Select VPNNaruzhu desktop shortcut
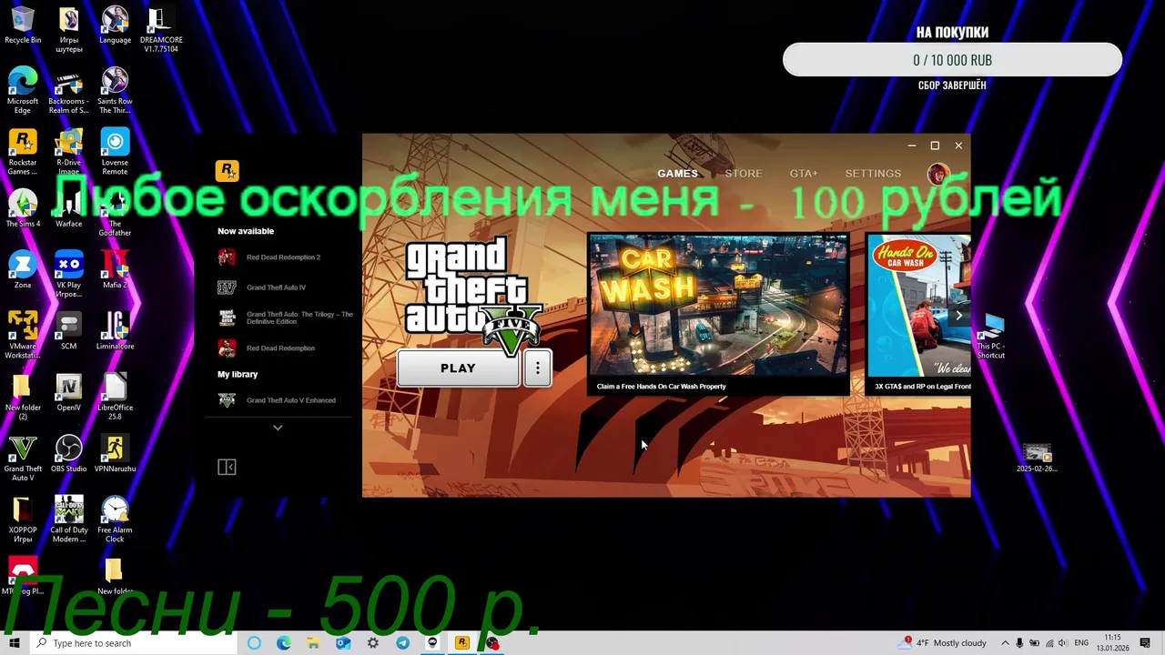 pos(115,454)
